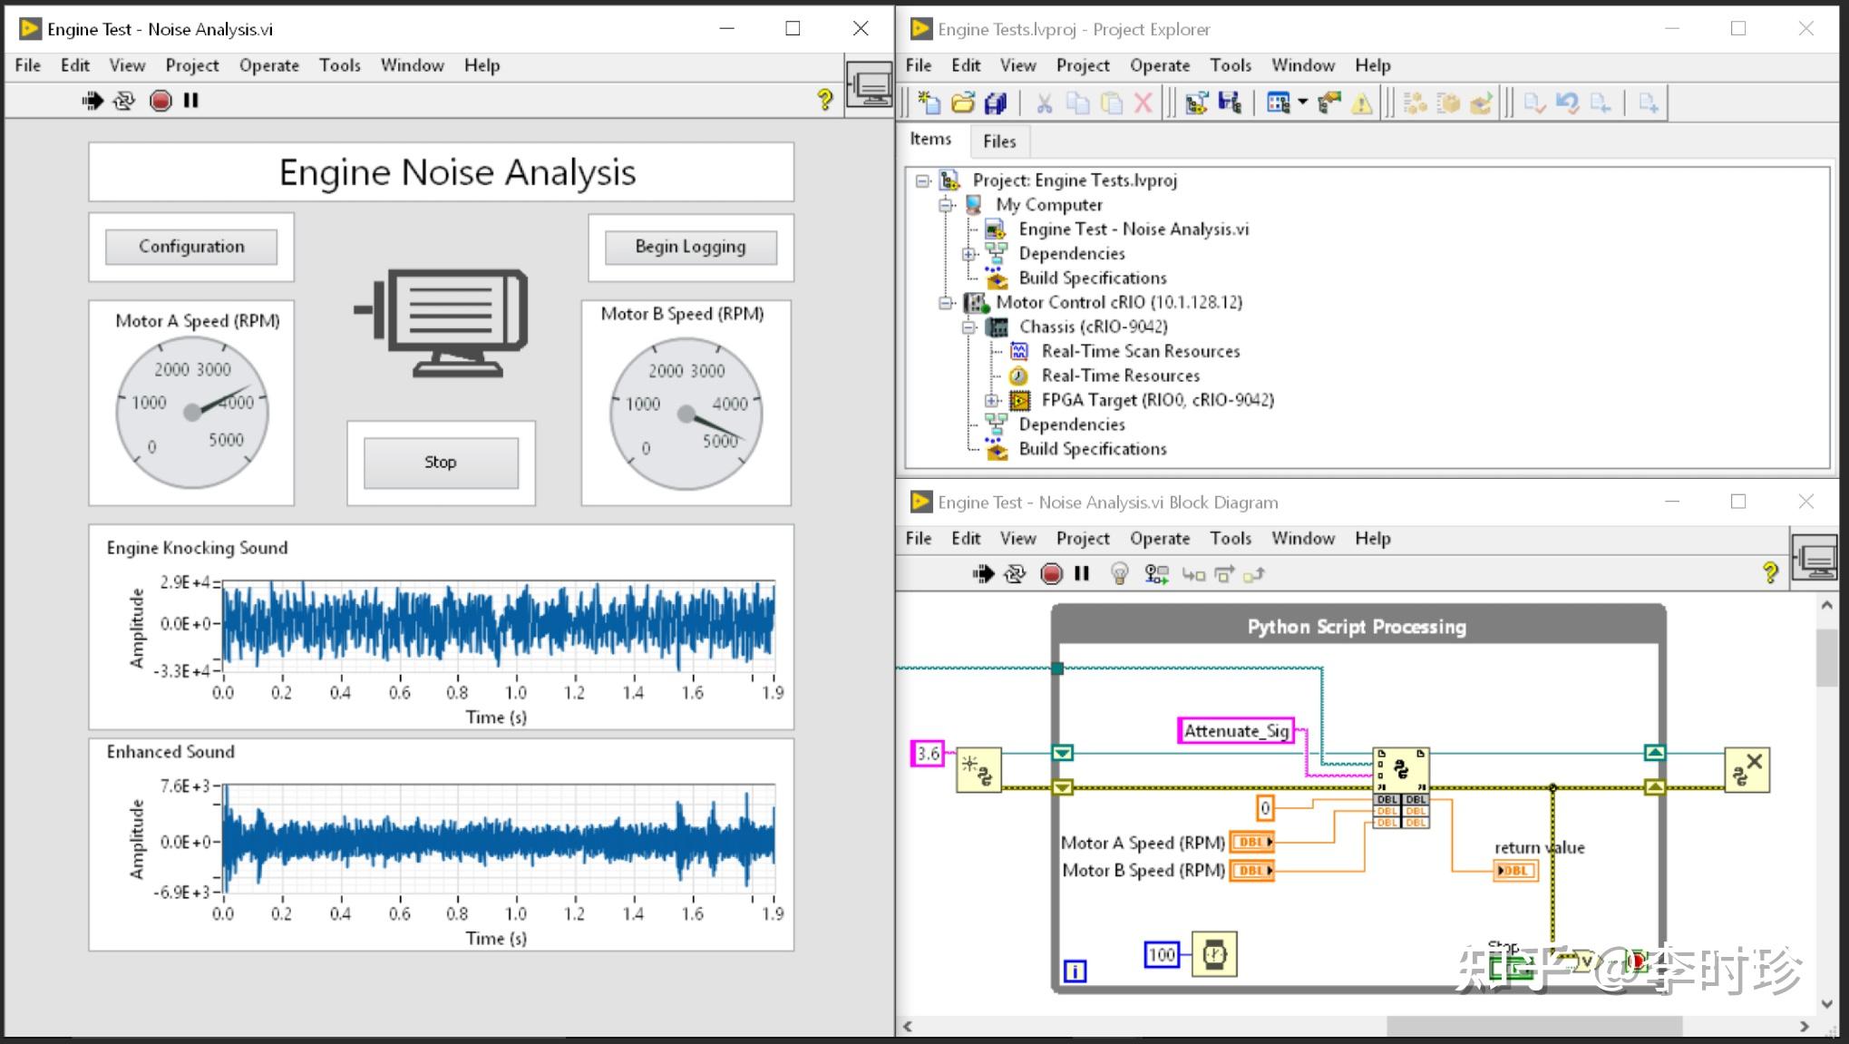Click Highlight Execution lightbulb in Block Diagram
This screenshot has width=1849, height=1044.
click(x=1119, y=573)
